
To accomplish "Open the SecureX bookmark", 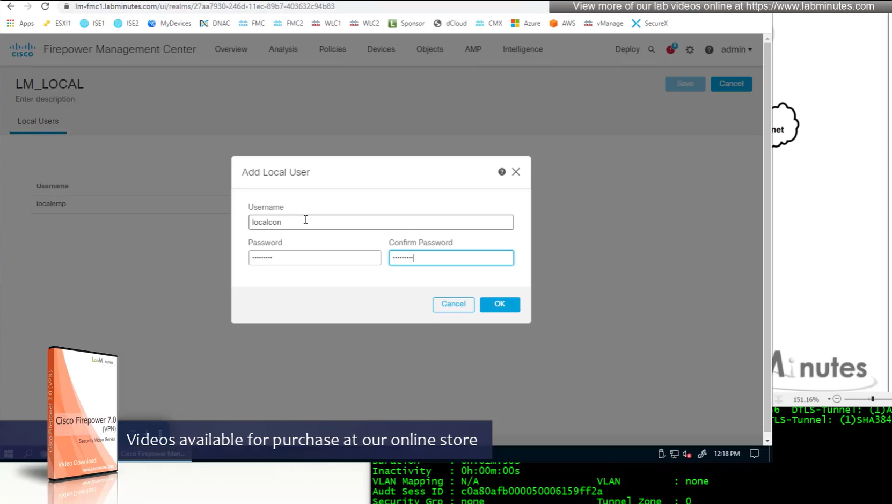I will tap(650, 23).
